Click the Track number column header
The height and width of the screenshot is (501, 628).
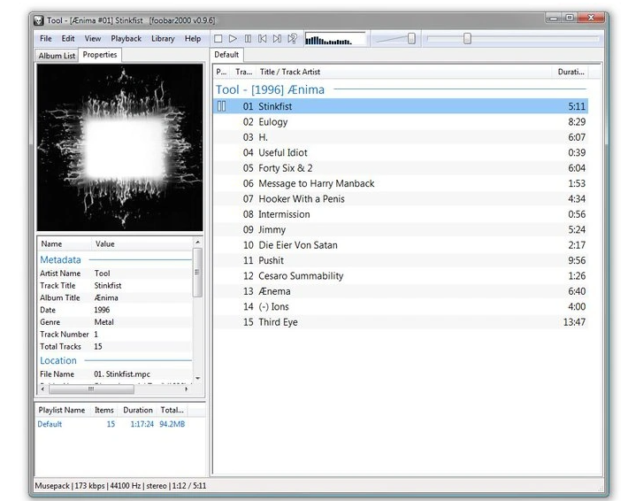pos(243,73)
